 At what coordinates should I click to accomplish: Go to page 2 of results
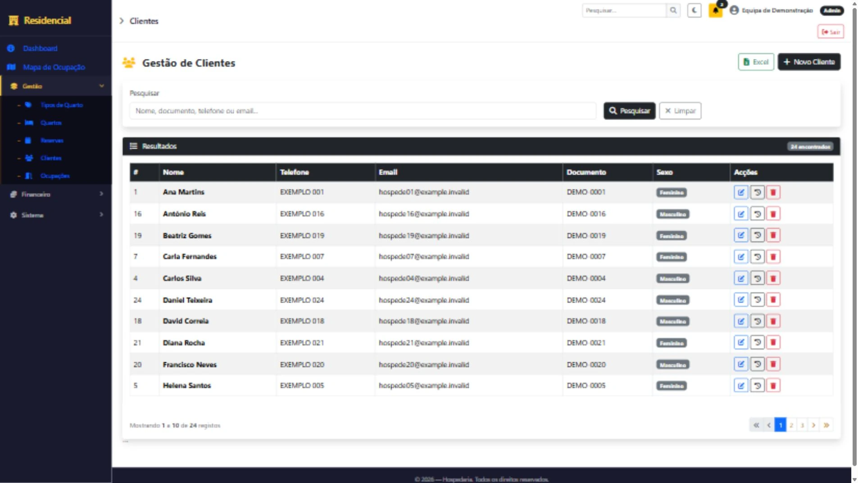(x=791, y=425)
